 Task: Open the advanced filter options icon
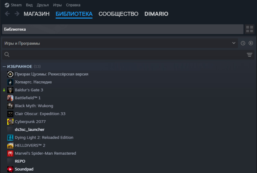coord(249,55)
